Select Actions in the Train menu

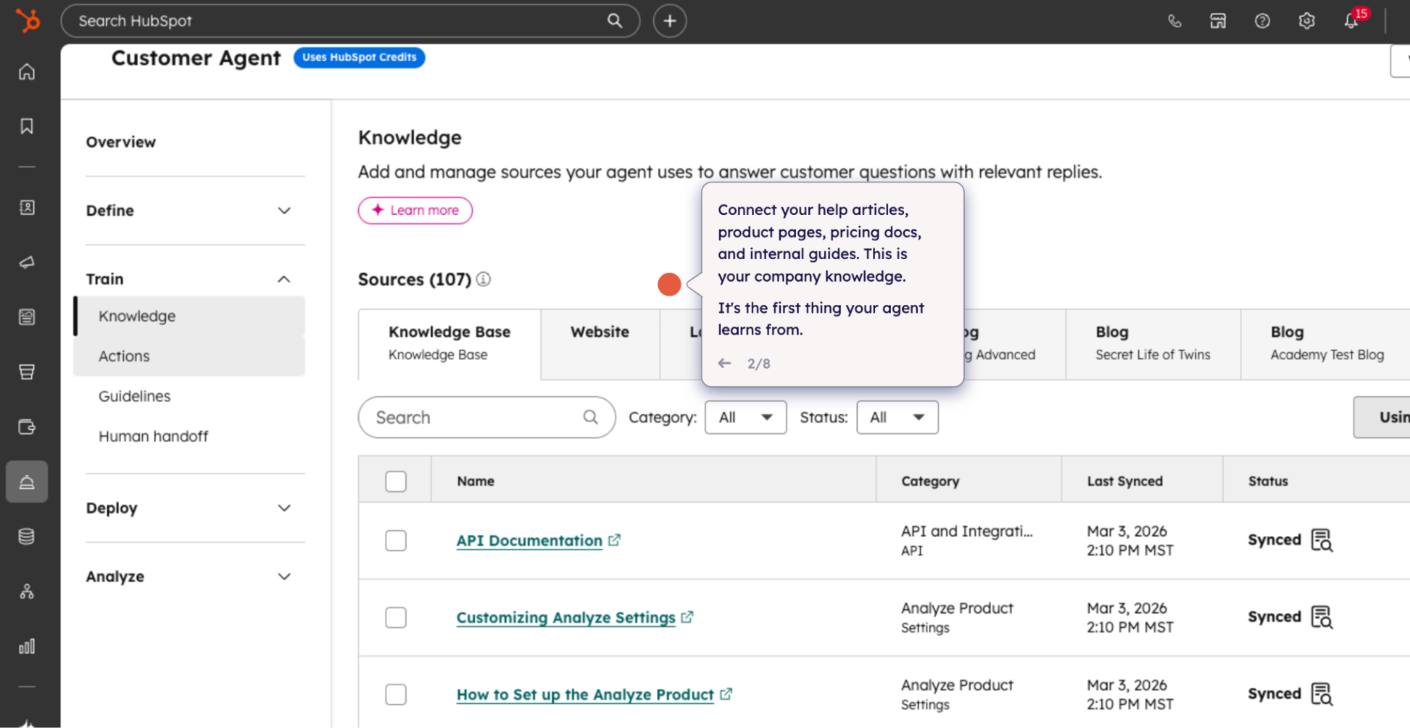coord(190,356)
